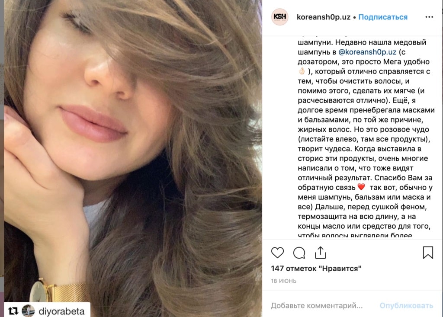Open the KSH profile avatar
The image size is (443, 317).
tap(280, 17)
